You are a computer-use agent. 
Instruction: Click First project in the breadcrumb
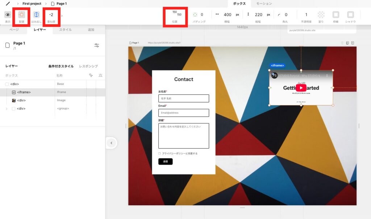tap(32, 4)
